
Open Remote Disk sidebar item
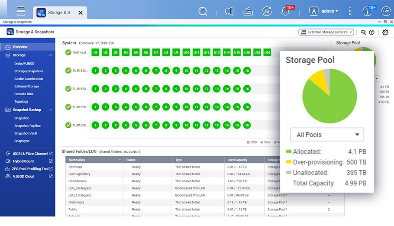point(24,94)
